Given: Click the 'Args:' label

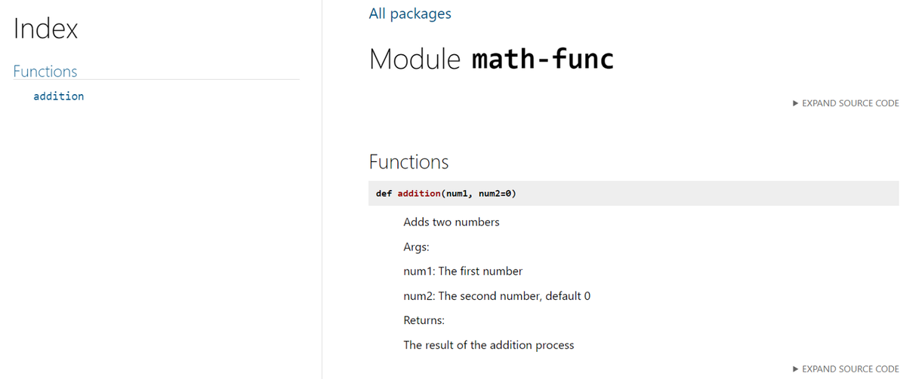Looking at the screenshot, I should pos(417,246).
